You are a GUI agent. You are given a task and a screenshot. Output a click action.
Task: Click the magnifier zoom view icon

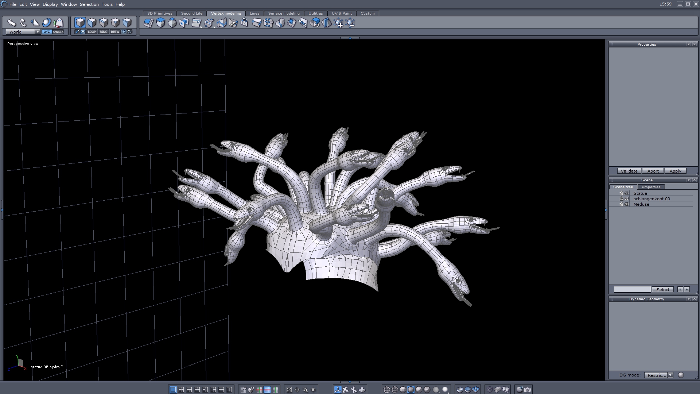point(305,390)
